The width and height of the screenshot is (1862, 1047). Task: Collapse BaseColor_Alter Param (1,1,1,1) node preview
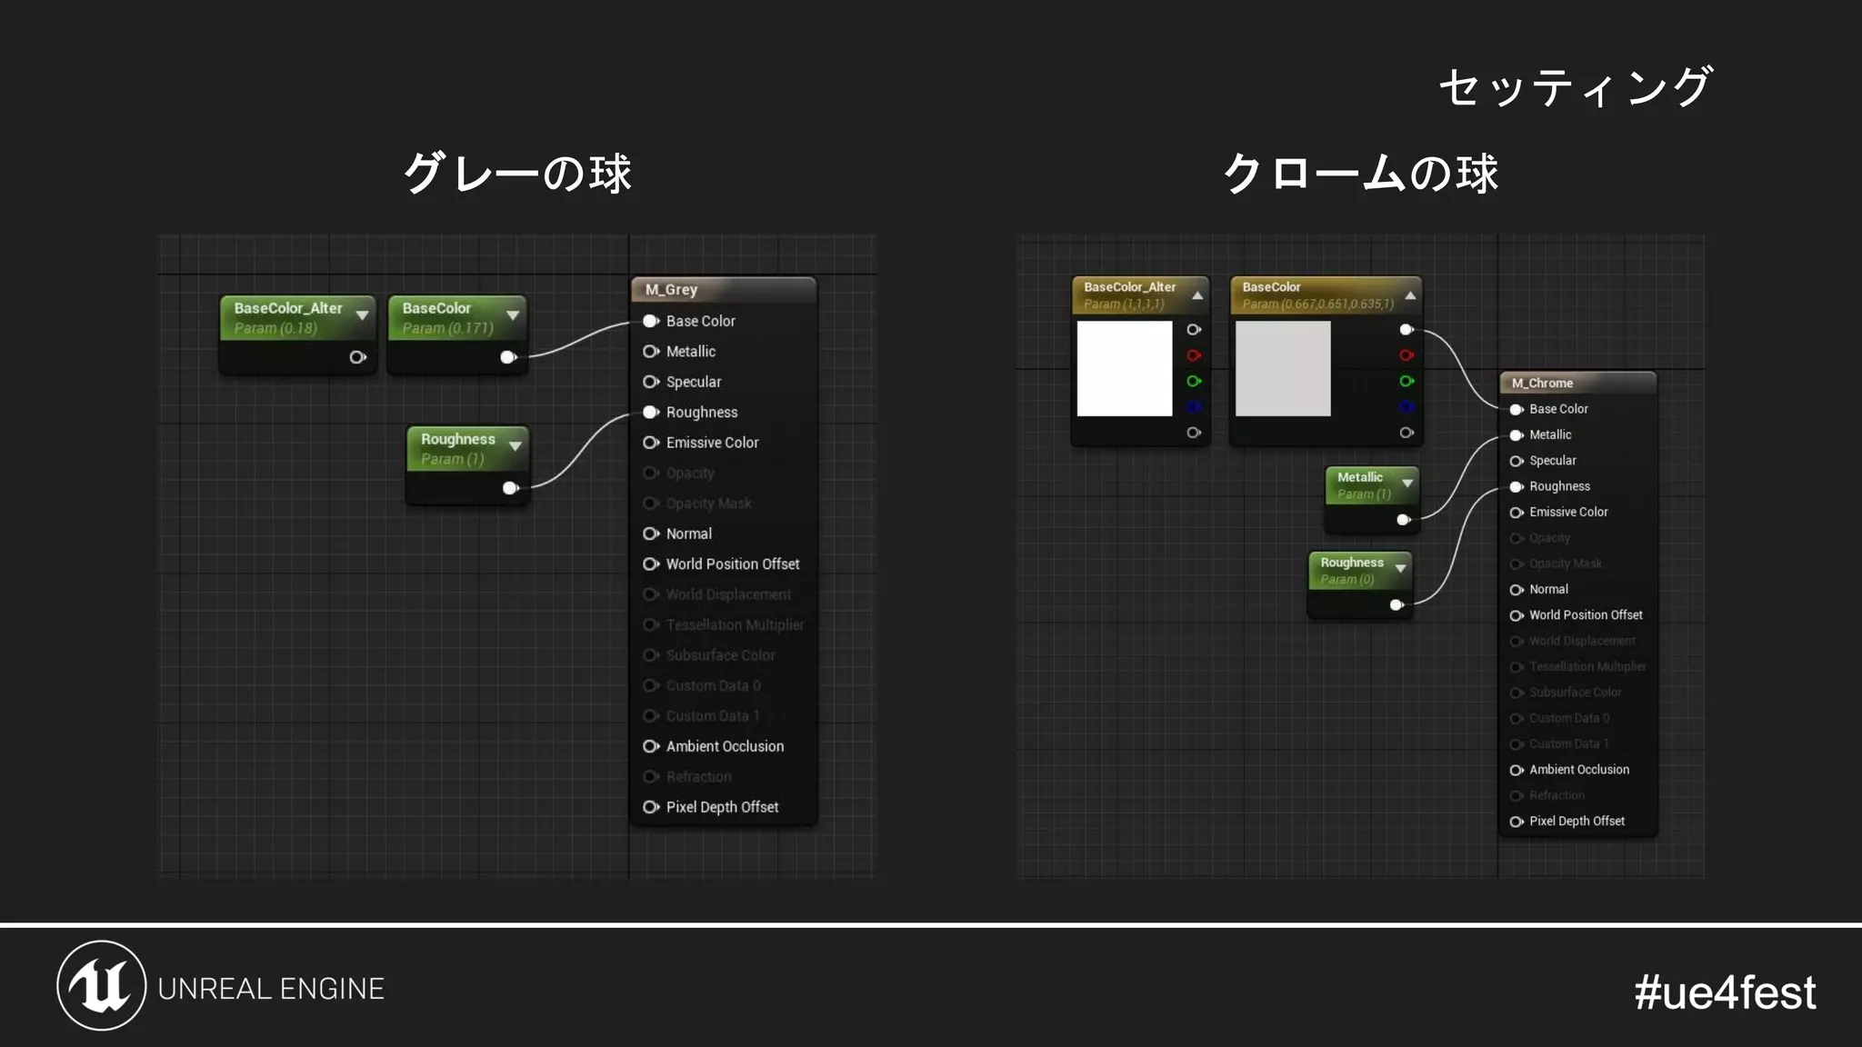tap(1197, 295)
